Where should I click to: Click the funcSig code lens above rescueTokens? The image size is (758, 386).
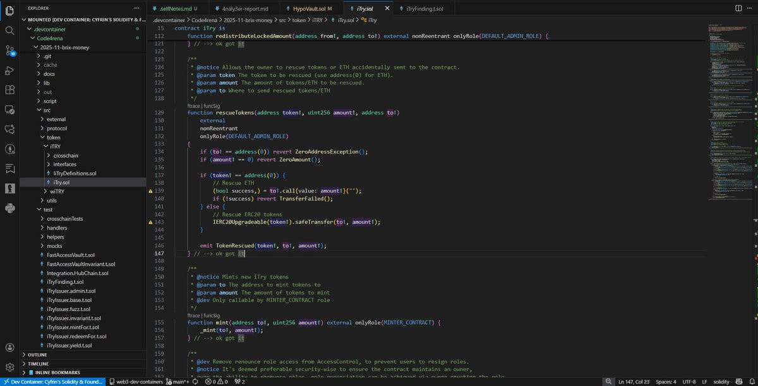pos(213,106)
